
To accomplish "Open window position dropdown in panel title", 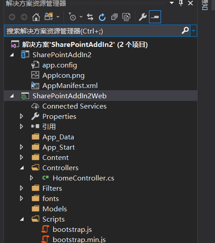I will (172, 3).
